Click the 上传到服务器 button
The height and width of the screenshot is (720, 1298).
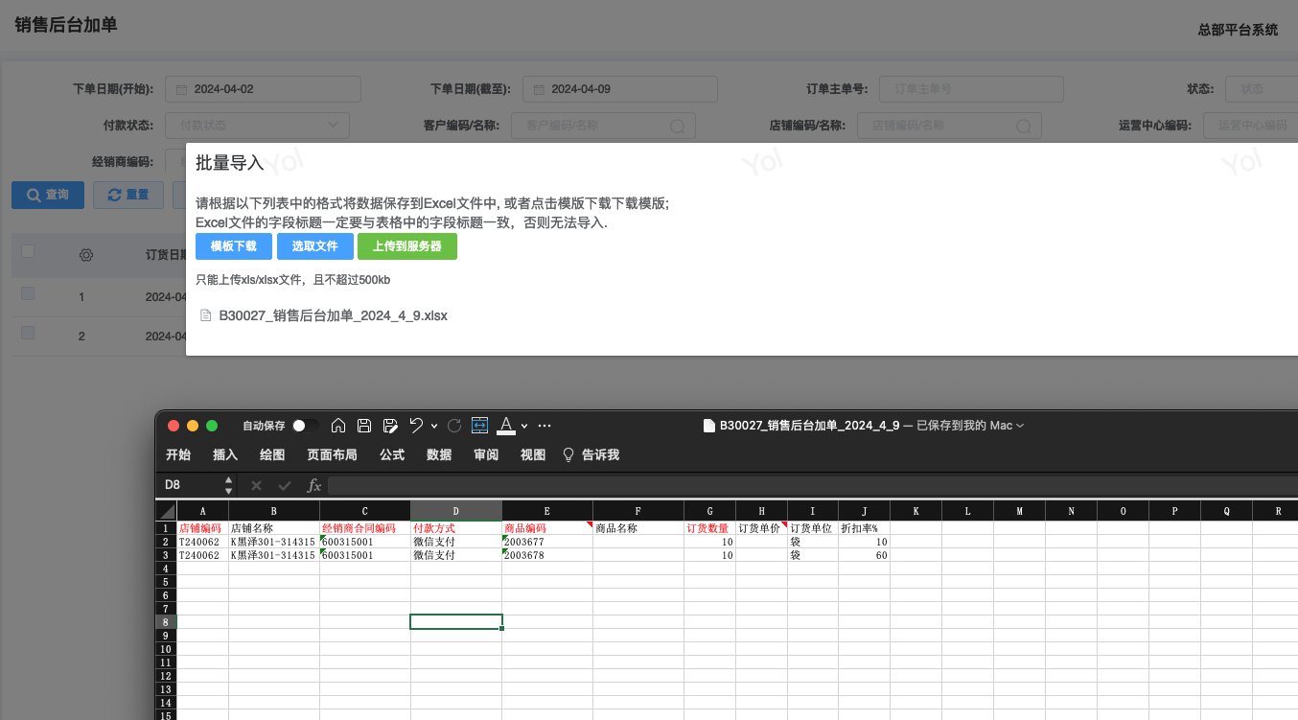pos(407,246)
